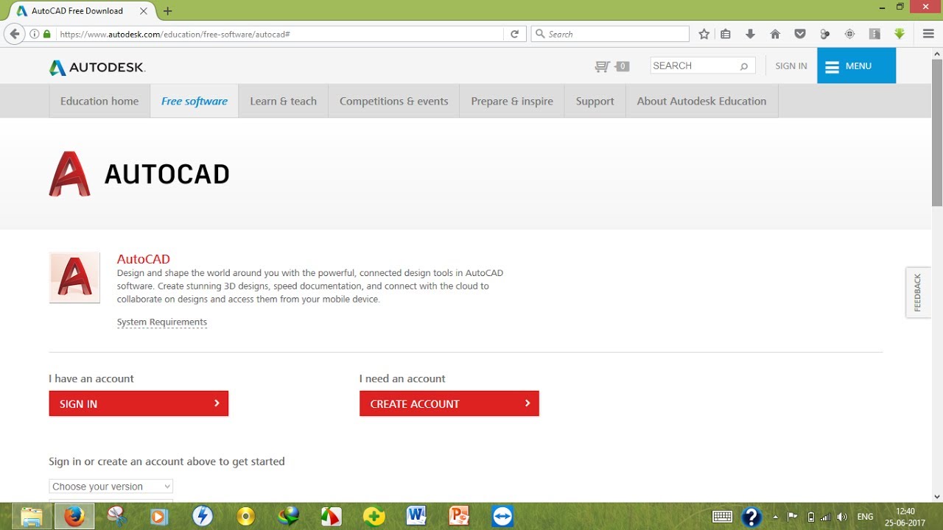Click the green download arrow extension icon
The image size is (943, 530).
point(900,34)
